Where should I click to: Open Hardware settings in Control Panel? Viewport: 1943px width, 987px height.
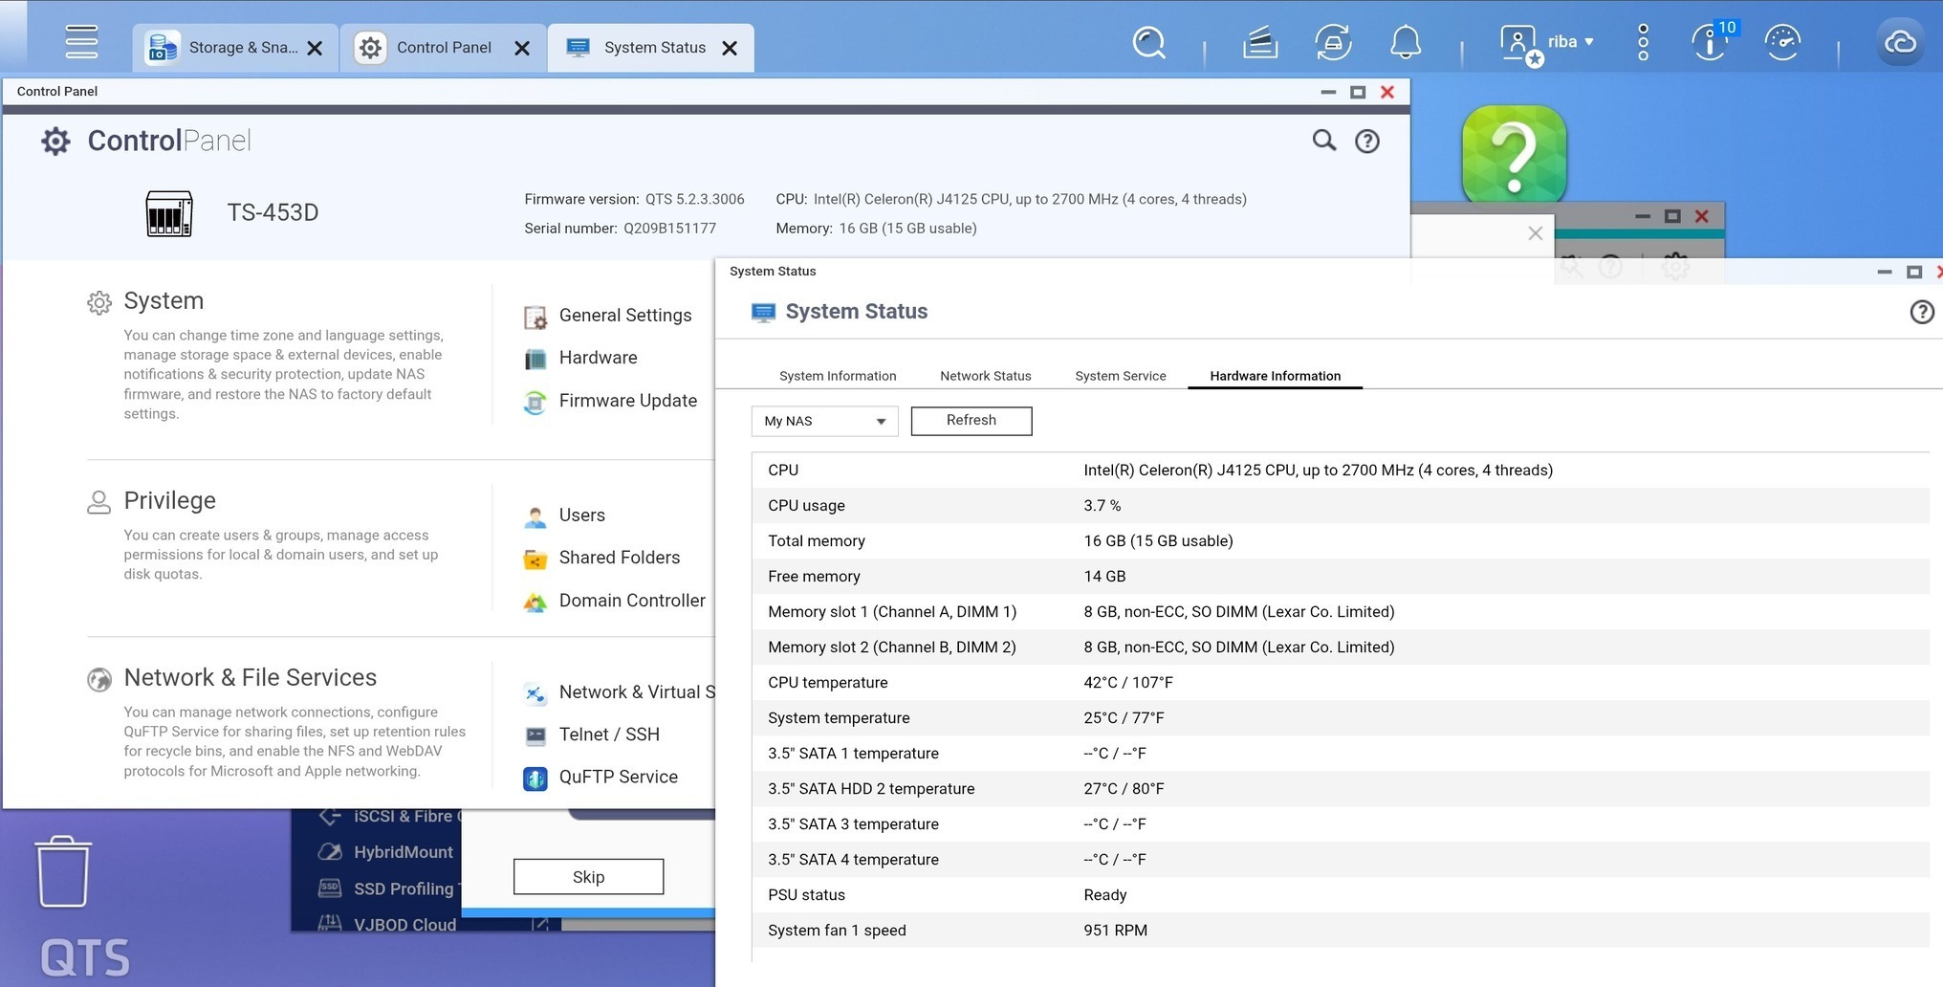coord(598,358)
